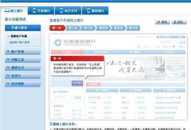191x130 pixels.
Task: Open the account query dropdown under 账户查询服务
Action: (63, 97)
